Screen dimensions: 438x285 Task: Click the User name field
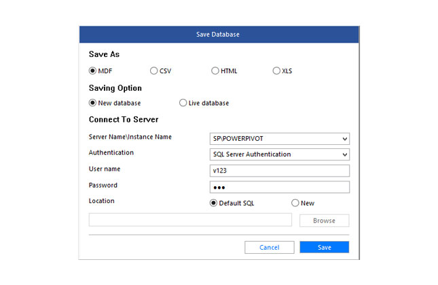point(280,171)
